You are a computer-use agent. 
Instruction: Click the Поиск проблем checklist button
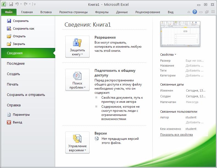(77, 80)
